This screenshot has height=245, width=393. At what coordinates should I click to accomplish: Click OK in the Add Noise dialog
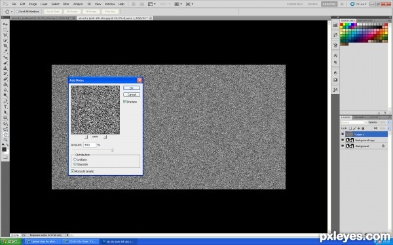click(x=132, y=88)
